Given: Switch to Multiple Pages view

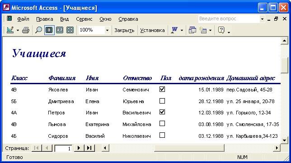Looking at the screenshot, I should click(70, 30).
